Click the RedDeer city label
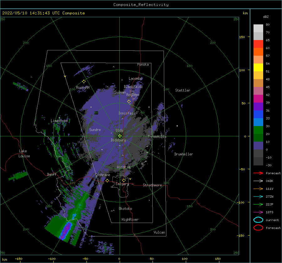 (133, 95)
